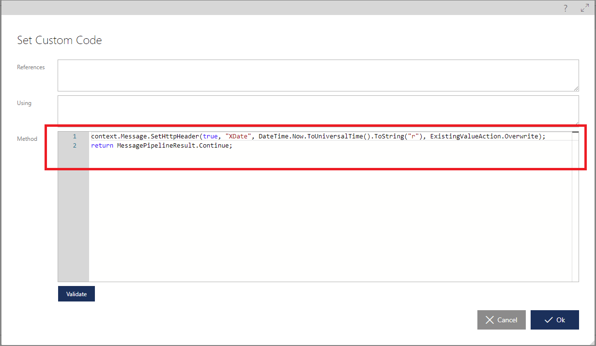Click the X icon on the Cancel button
Viewport: 596px width, 346px height.
[490, 320]
